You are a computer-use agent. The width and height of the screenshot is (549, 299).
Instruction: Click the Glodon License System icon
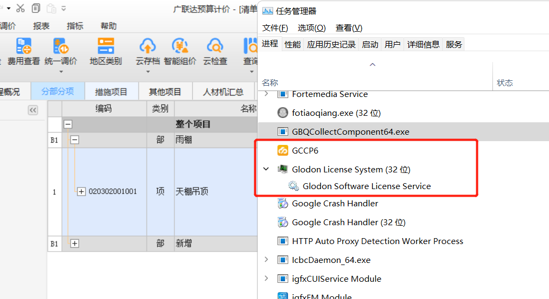(x=282, y=169)
